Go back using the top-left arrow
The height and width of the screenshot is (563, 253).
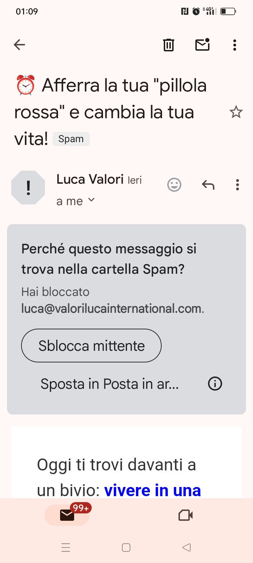click(19, 45)
